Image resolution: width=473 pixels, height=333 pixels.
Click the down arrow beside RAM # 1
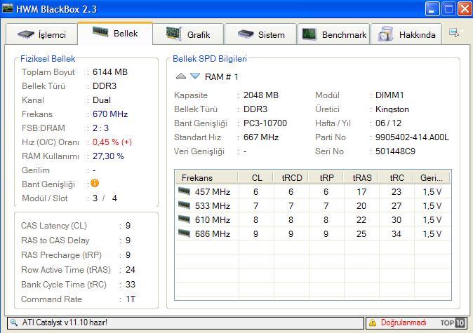194,76
